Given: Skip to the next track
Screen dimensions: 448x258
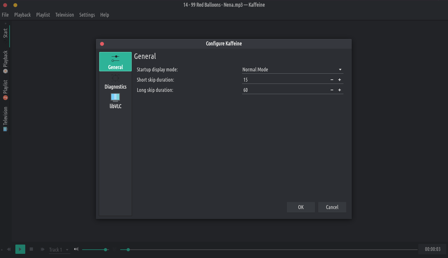Looking at the screenshot, I should point(42,249).
